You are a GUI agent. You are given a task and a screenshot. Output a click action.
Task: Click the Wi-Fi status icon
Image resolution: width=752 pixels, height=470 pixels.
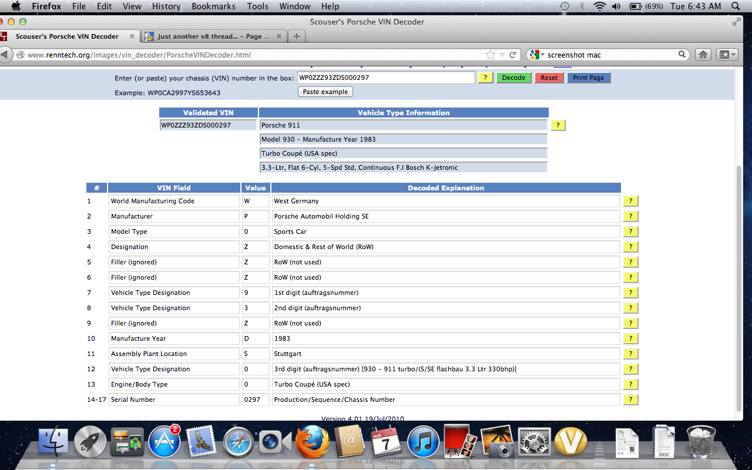pyautogui.click(x=599, y=6)
